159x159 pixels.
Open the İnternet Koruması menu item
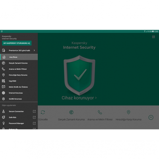19,93
